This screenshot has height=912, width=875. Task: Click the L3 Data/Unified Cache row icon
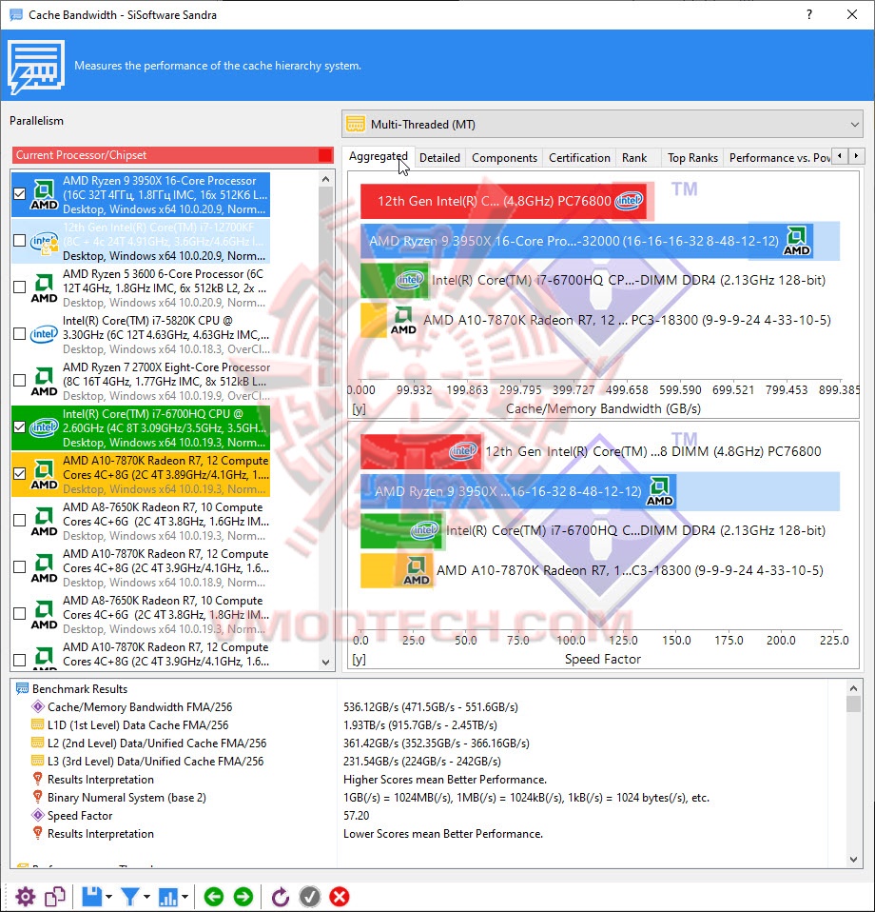(38, 761)
